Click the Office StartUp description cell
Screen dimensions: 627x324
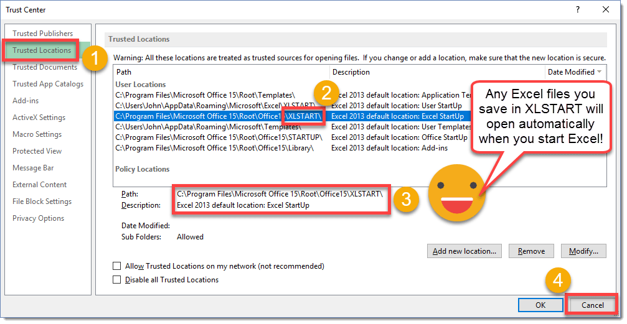click(399, 137)
